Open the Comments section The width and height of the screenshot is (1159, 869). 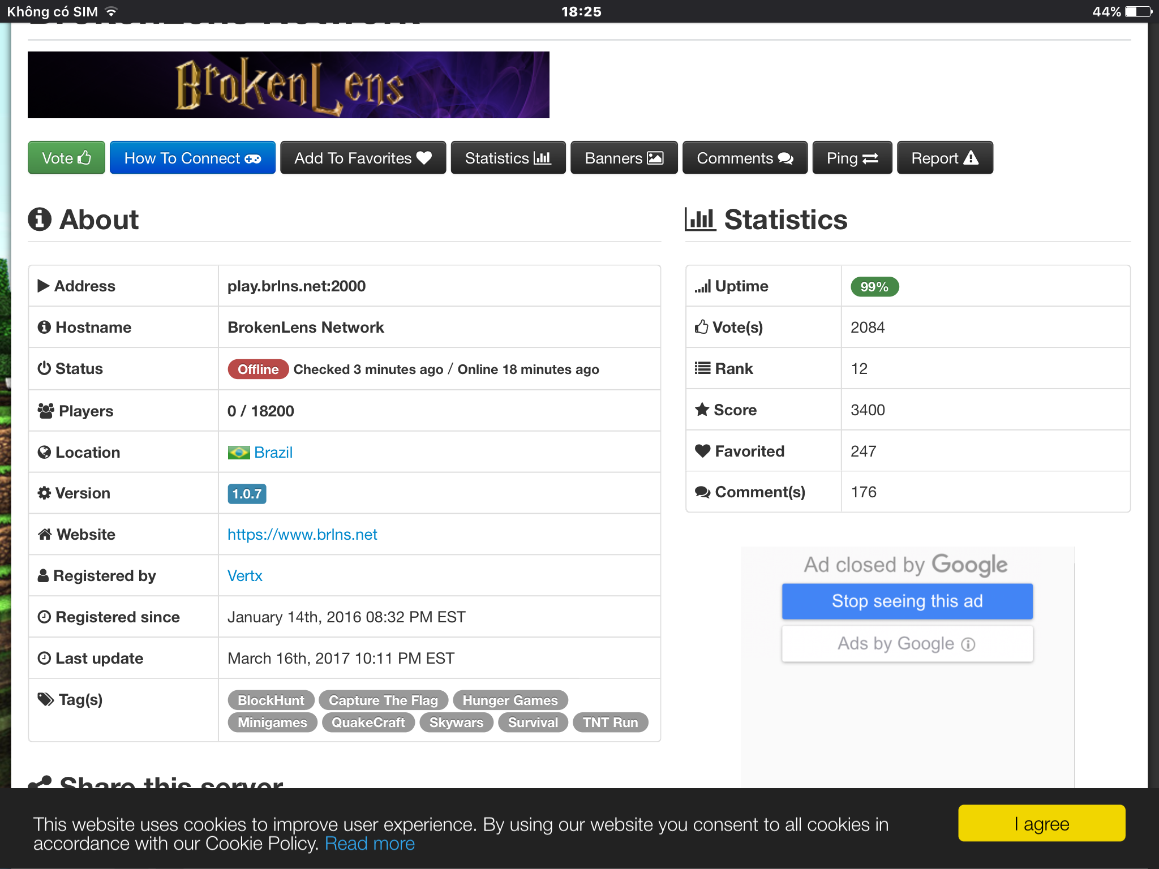click(745, 158)
